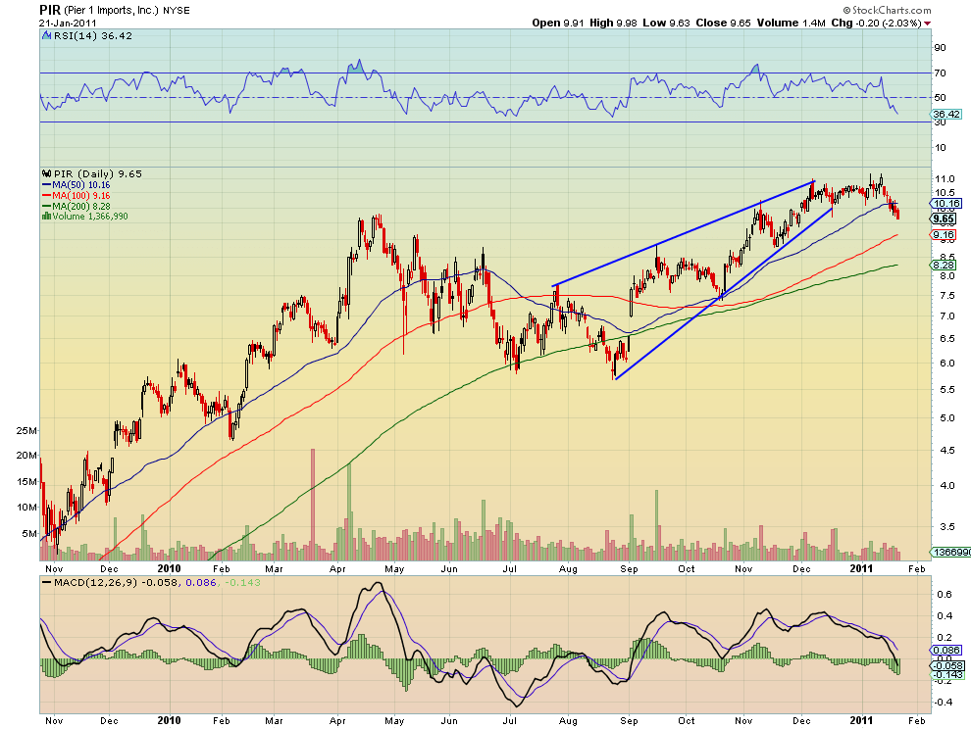The width and height of the screenshot is (971, 729).
Task: Click the 5.0 price axis label
Action: (x=946, y=417)
